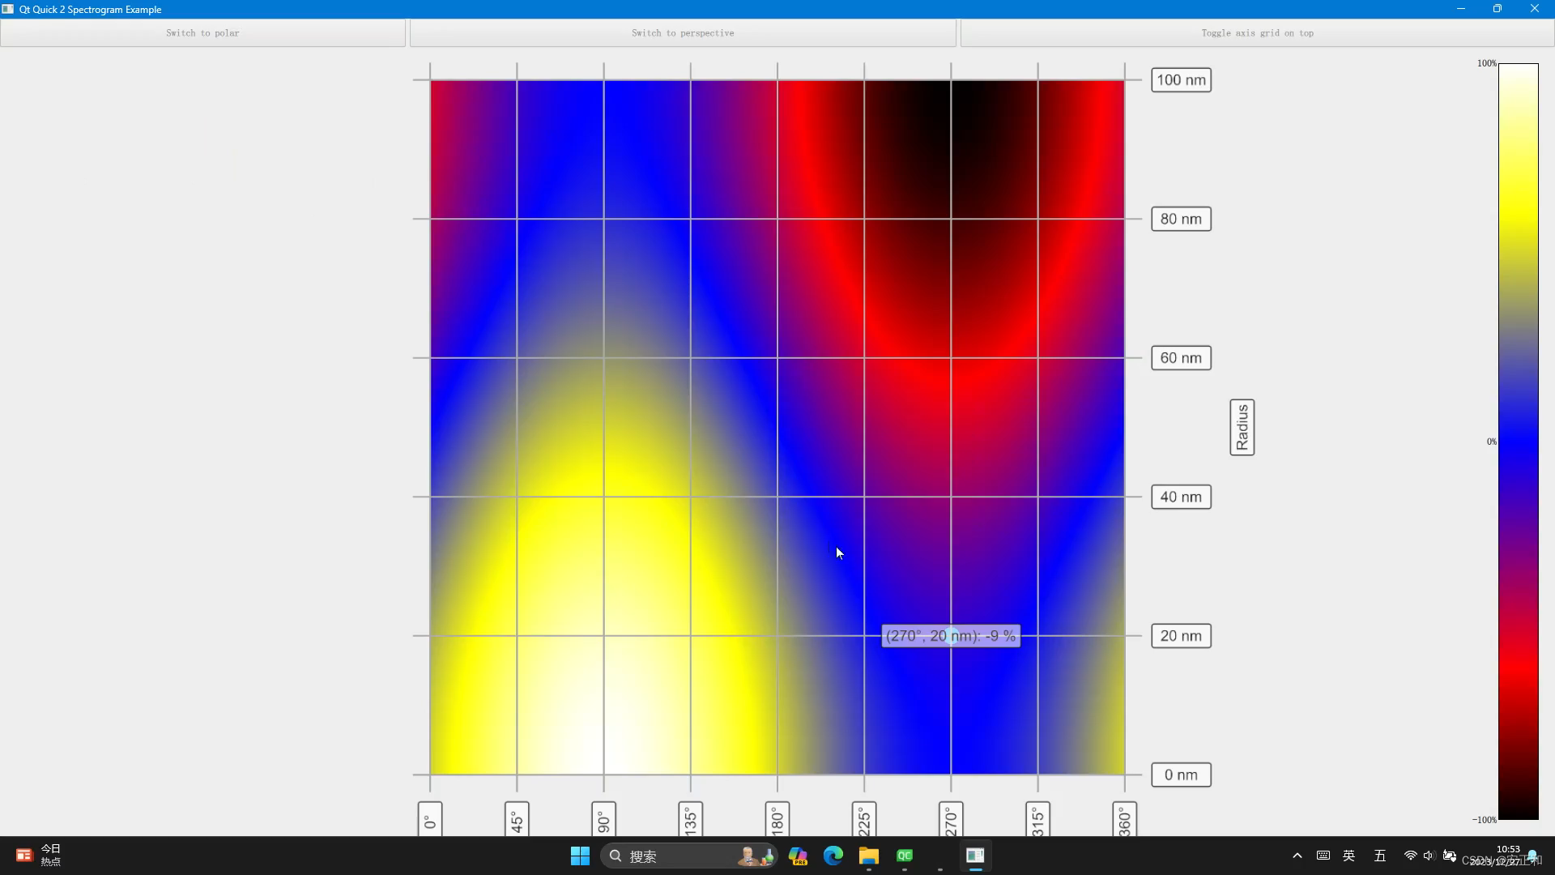Click the Switch to polar button
Screen dimensions: 1555x875
[202, 33]
